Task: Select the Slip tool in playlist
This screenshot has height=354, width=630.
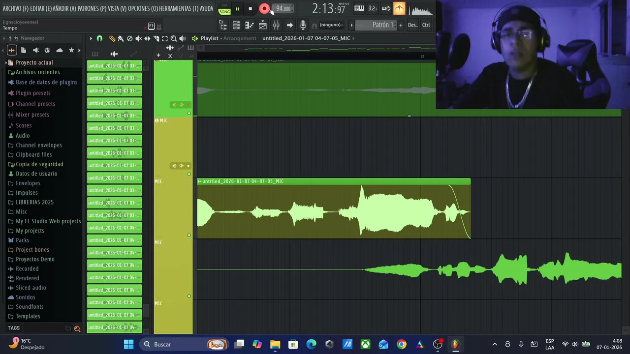Action: pos(147,38)
